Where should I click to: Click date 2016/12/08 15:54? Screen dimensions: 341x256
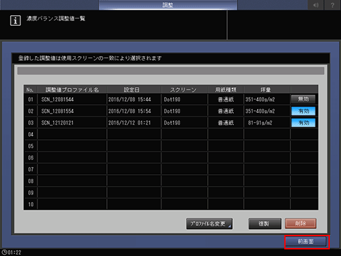129,111
